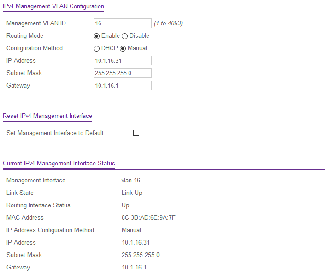Viewport: 325px width, 275px height.
Task: Select Disable for Routing Mode
Action: [124, 36]
